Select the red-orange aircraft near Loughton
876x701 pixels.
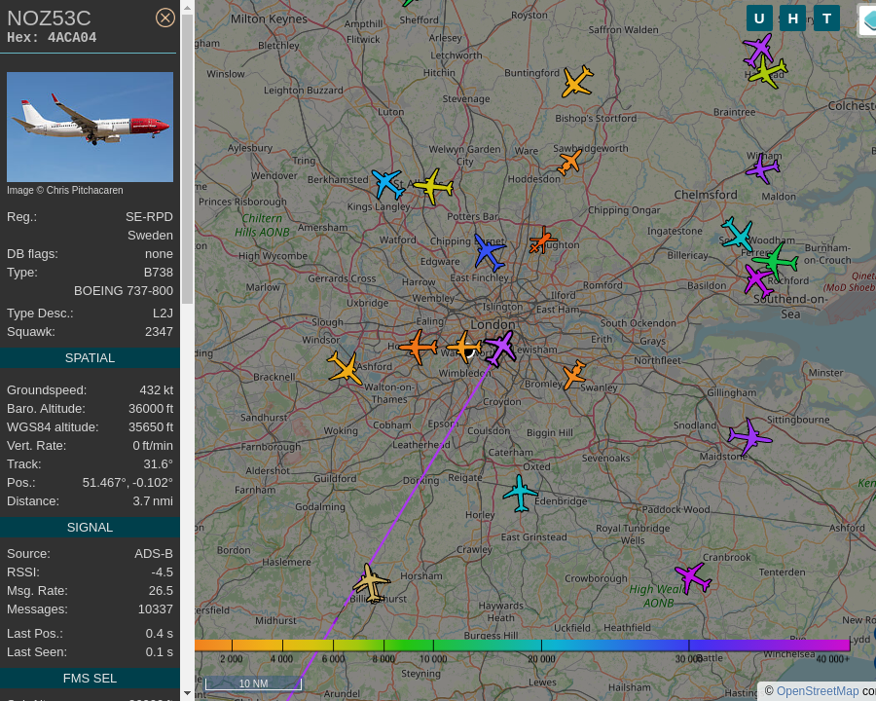[x=541, y=240]
